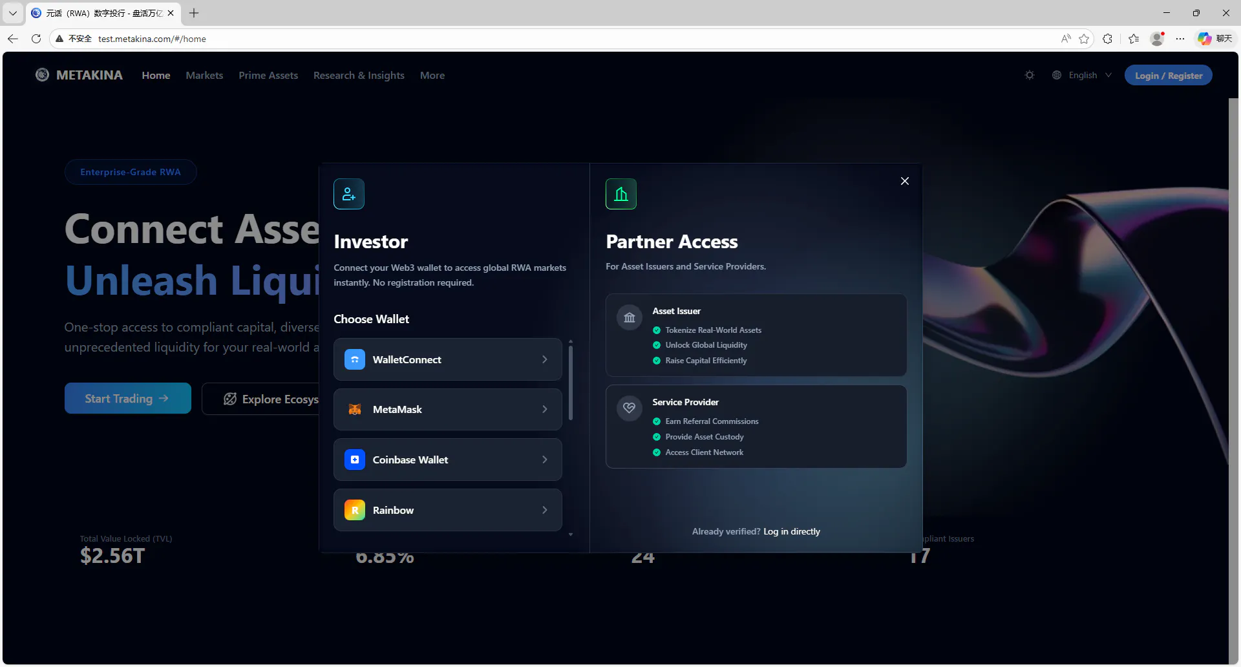This screenshot has height=667, width=1241.
Task: Click the Choose Wallet heading
Action: point(372,319)
